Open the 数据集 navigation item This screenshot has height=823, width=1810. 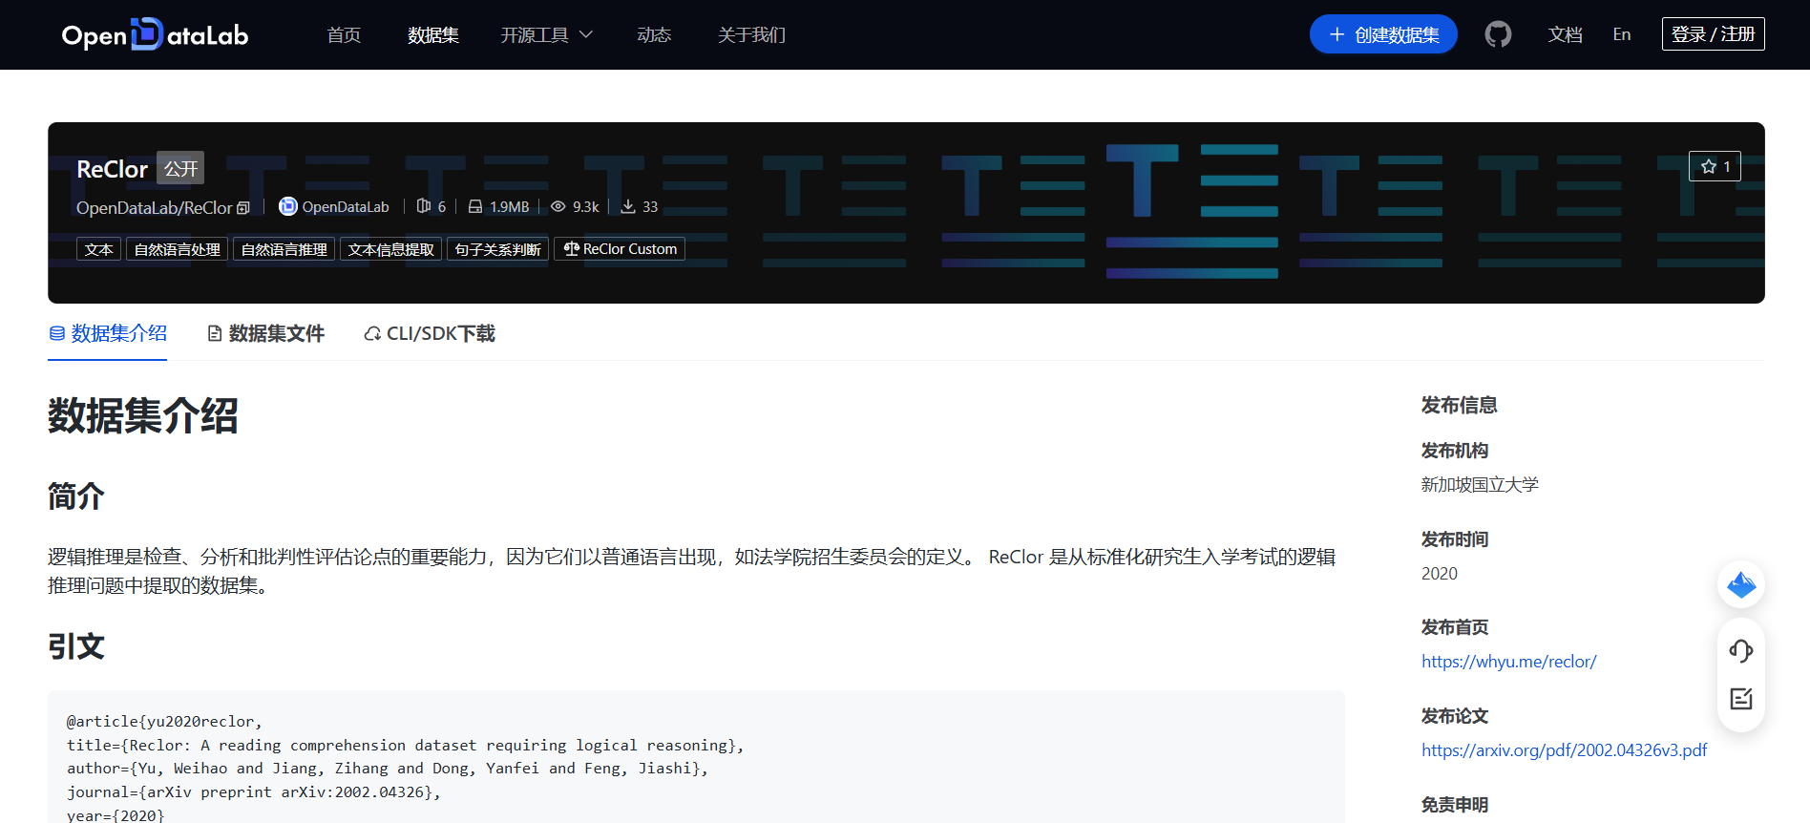tap(433, 34)
